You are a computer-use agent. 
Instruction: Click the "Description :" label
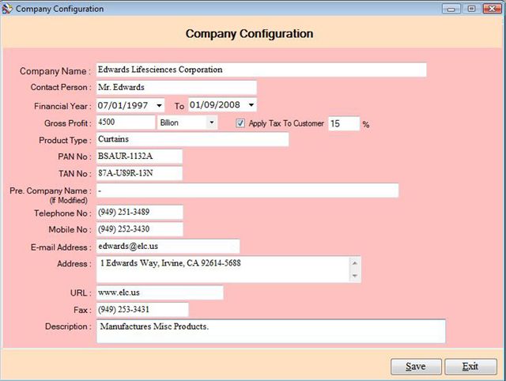68,326
